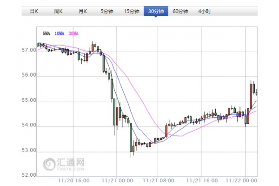The height and width of the screenshot is (186, 279).
Task: Click the active 30分钟 tab
Action: [x=156, y=11]
